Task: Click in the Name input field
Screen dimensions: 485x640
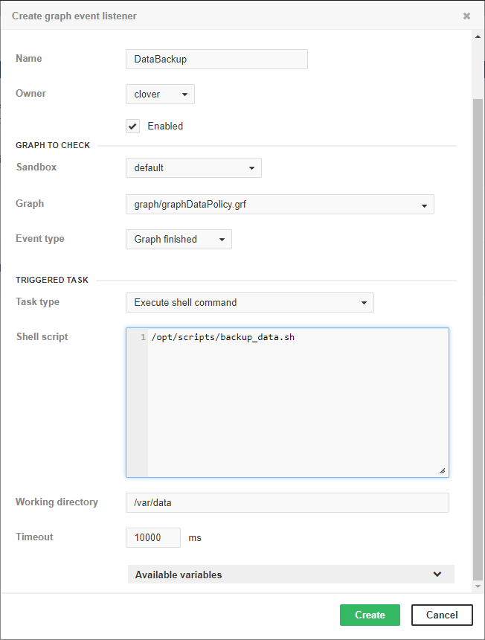Action: [216, 60]
